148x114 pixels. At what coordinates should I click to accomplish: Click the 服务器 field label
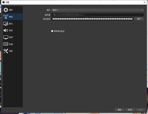(x=48, y=15)
